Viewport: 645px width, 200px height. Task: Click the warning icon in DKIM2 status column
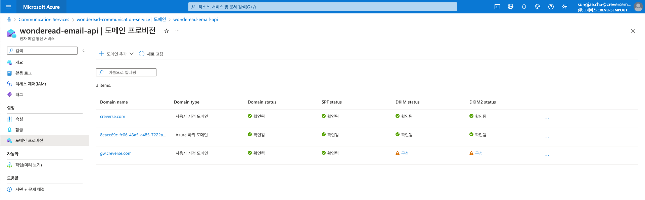pos(471,153)
